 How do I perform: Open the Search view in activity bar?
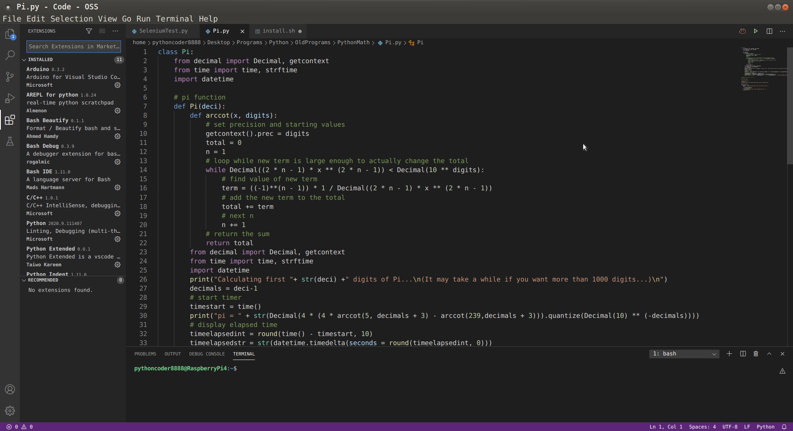coord(10,55)
